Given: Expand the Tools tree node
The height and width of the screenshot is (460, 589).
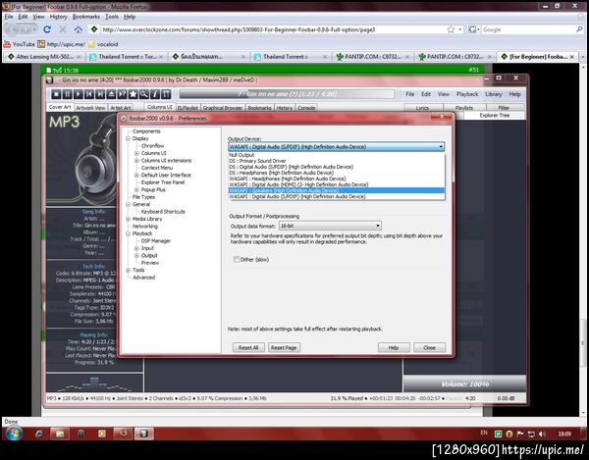Looking at the screenshot, I should click(128, 270).
